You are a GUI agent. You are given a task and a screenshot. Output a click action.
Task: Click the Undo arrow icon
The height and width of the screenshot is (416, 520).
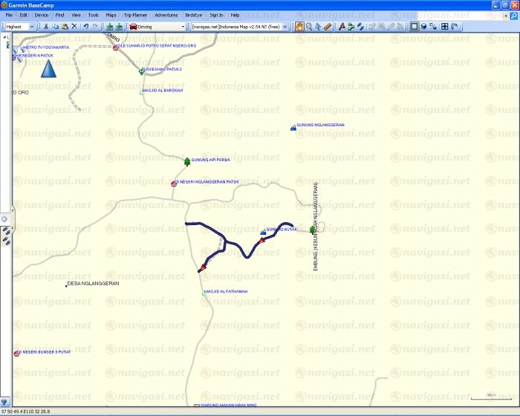click(86, 27)
